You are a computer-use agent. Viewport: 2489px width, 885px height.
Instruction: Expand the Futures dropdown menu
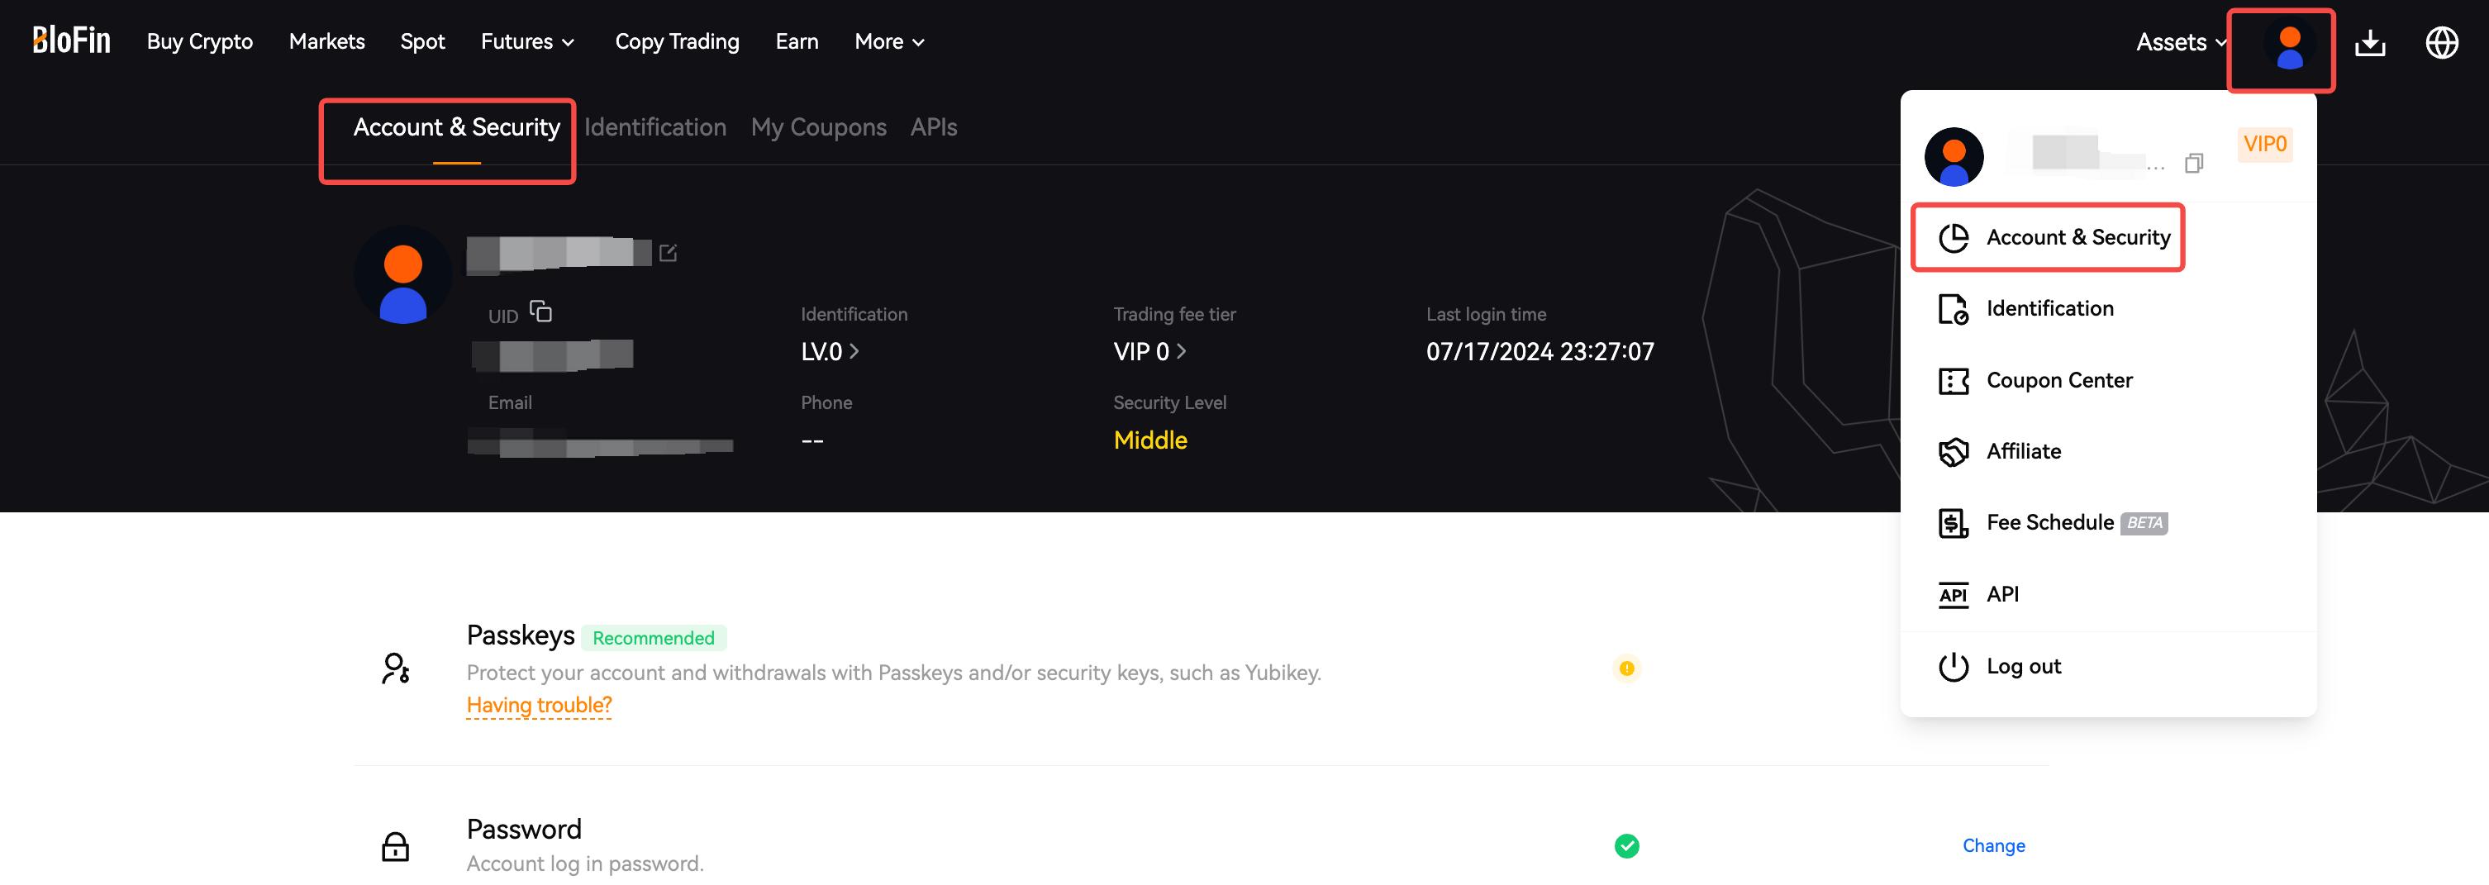pos(527,41)
